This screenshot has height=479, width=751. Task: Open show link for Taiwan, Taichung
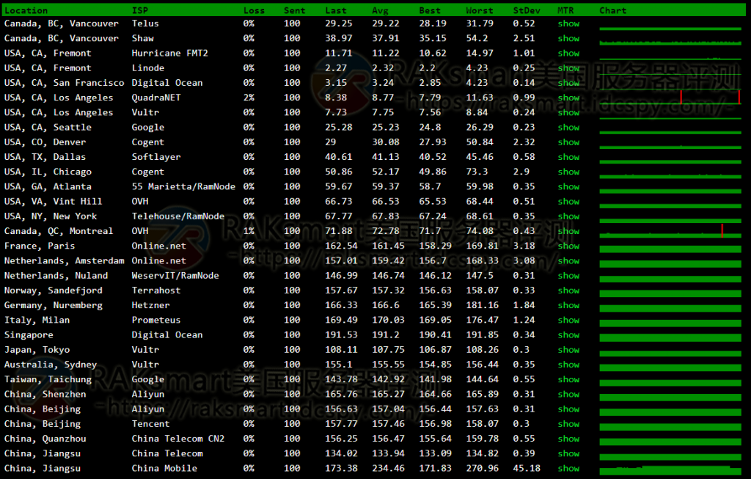[x=568, y=380]
